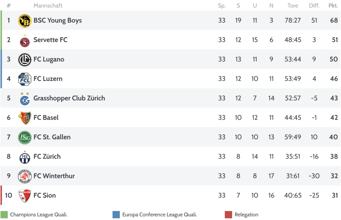The image size is (341, 220).
Task: Click the FC Sion team name
Action: click(x=45, y=195)
